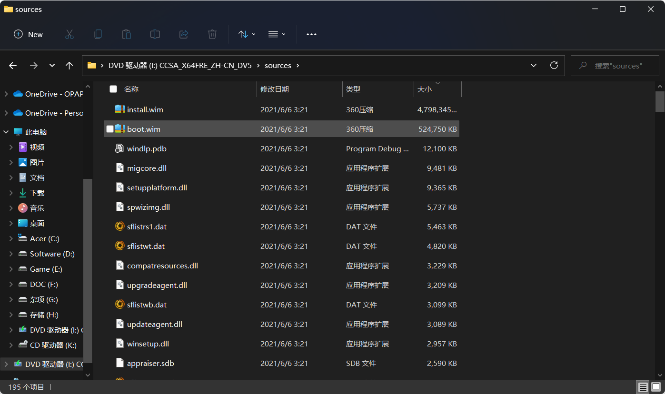Sort by the 类型 column header

(353, 89)
